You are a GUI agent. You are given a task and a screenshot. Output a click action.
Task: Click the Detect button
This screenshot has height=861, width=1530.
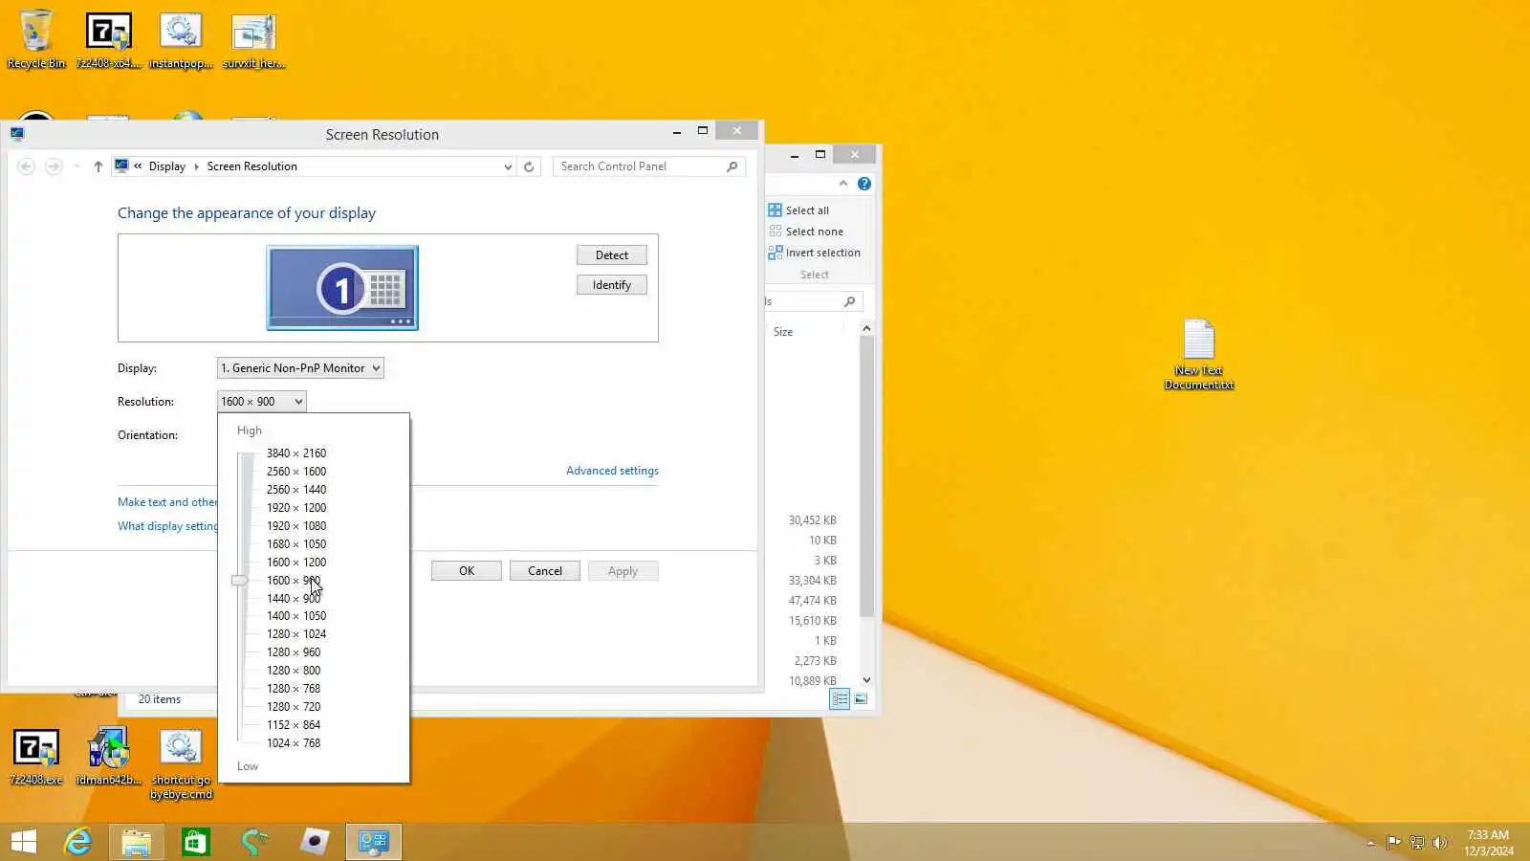tap(612, 255)
